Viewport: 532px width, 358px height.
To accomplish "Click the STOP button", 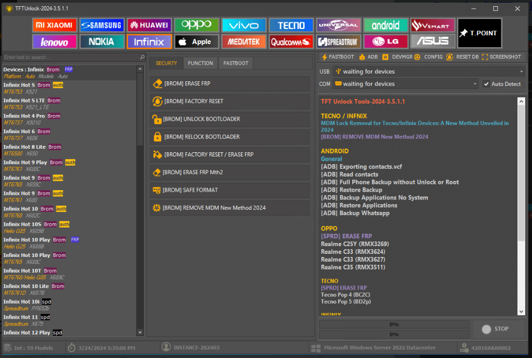I will coord(499,329).
